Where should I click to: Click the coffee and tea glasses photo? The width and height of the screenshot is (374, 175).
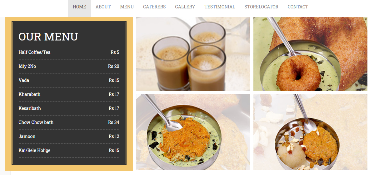(193, 54)
